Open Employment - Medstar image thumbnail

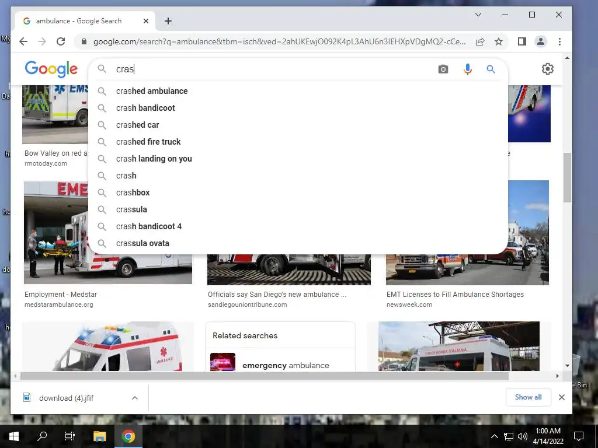[108, 232]
